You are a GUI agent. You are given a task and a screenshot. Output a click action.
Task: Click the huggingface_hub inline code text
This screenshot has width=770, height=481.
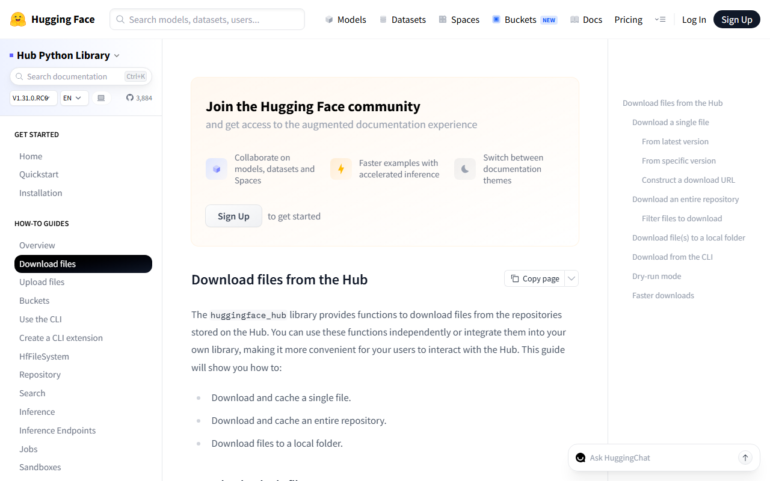tap(248, 315)
